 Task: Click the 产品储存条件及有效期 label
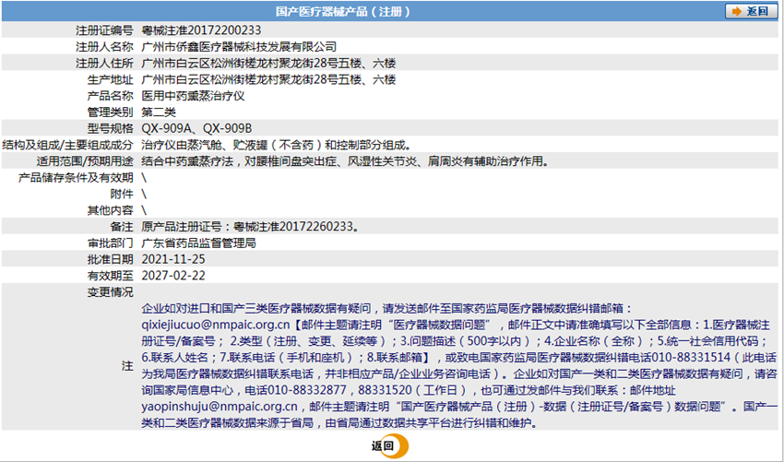(x=76, y=177)
